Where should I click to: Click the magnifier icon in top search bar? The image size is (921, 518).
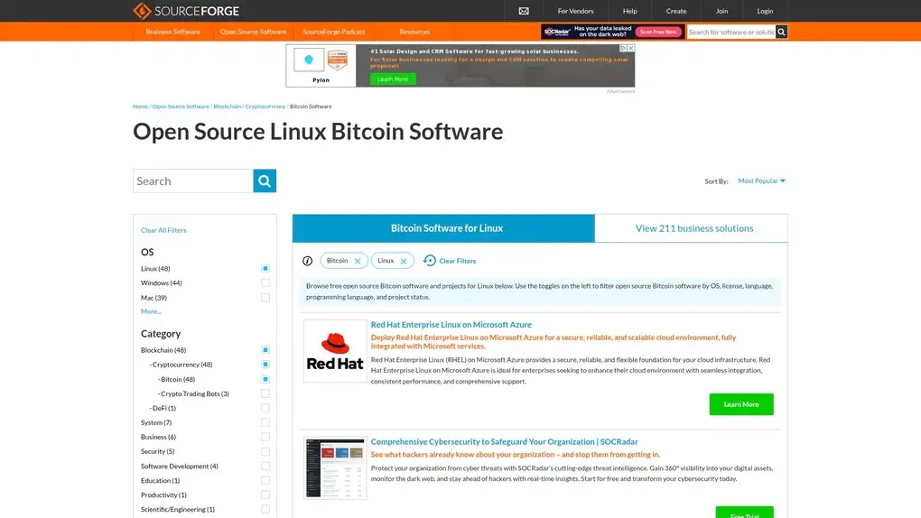point(781,32)
